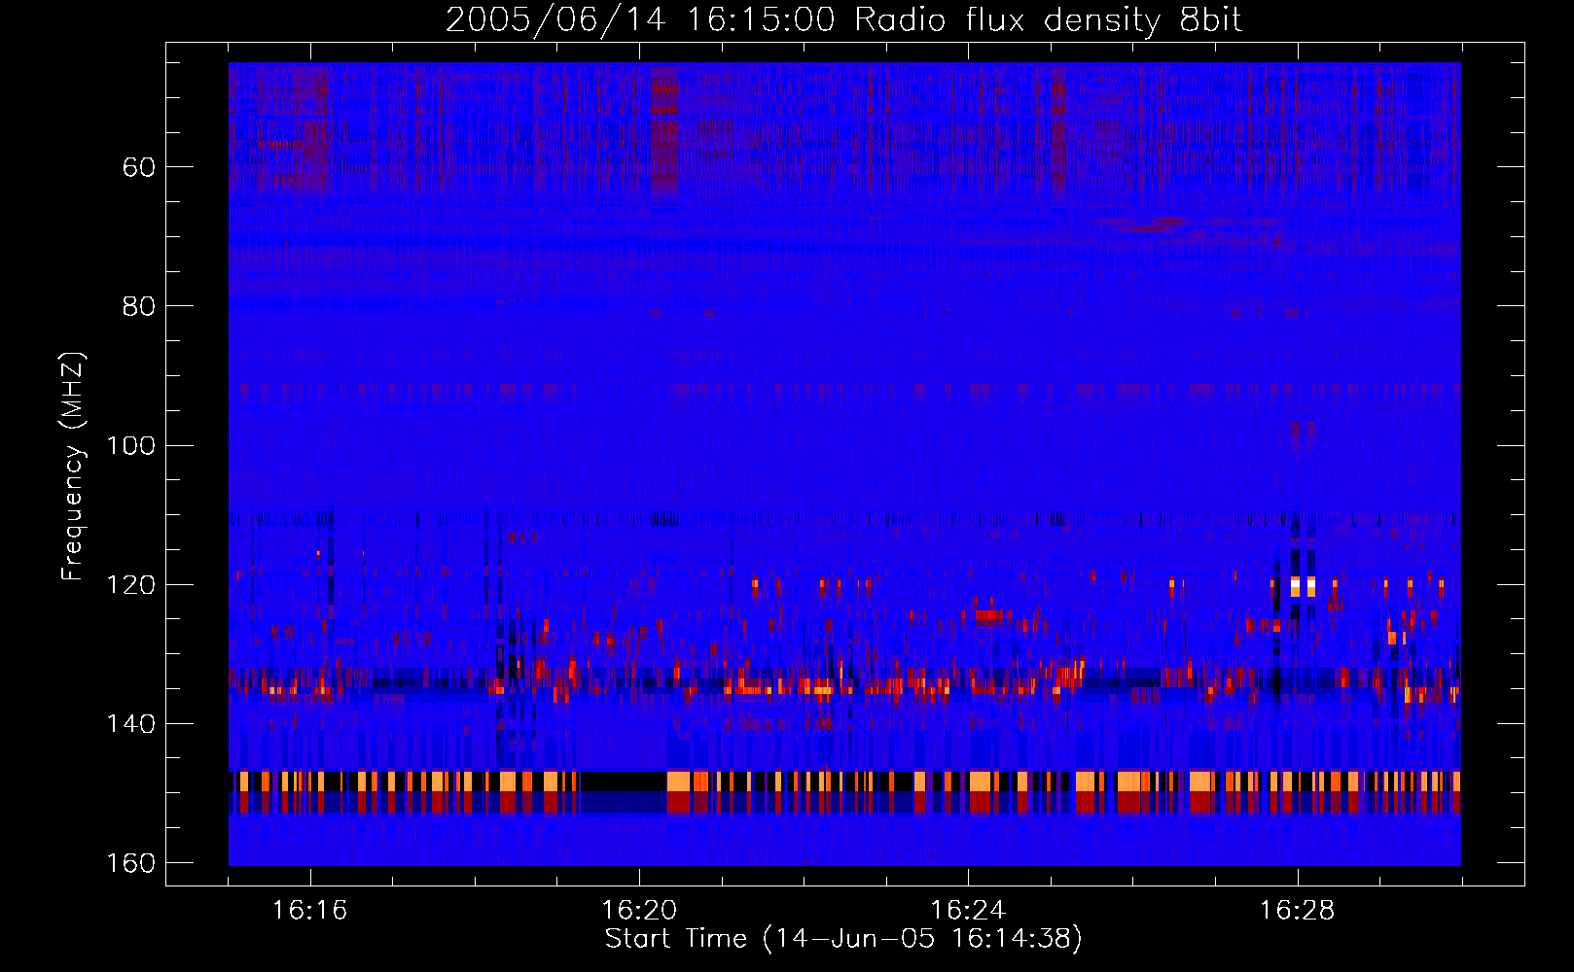Click the 16:20 time tick label

(639, 911)
